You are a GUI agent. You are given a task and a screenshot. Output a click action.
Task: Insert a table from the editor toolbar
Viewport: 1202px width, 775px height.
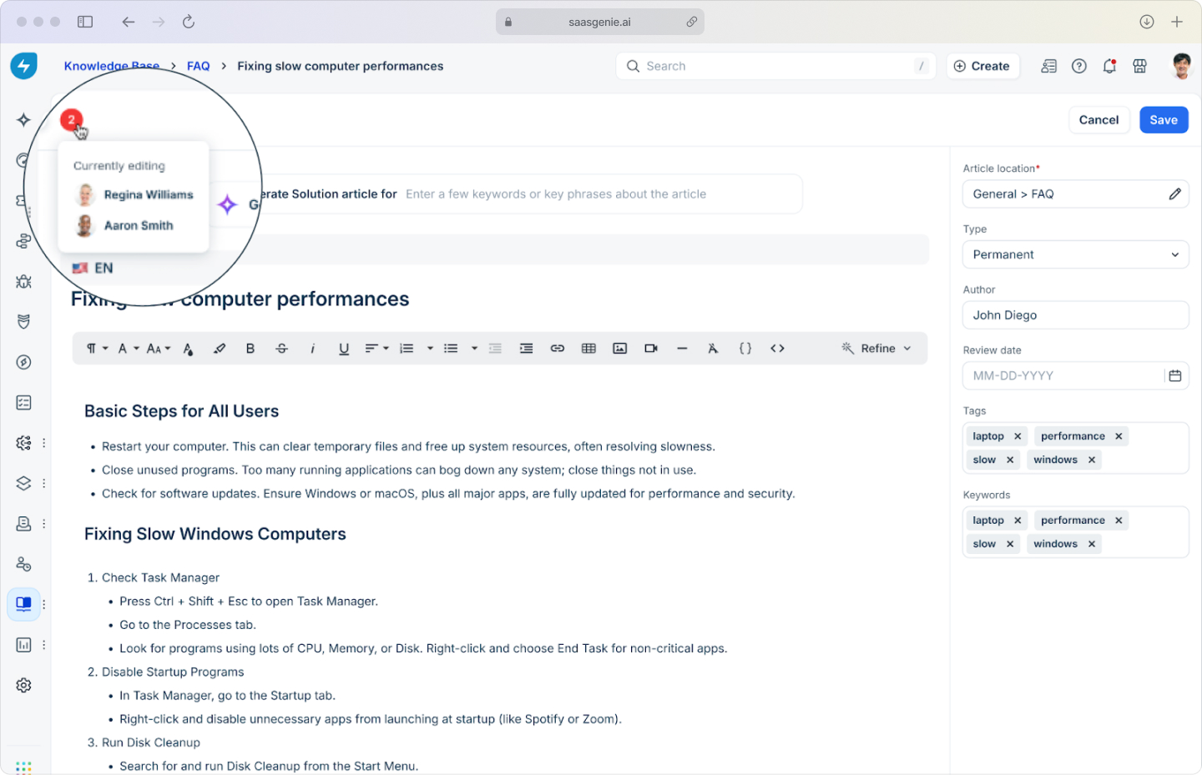coord(588,348)
